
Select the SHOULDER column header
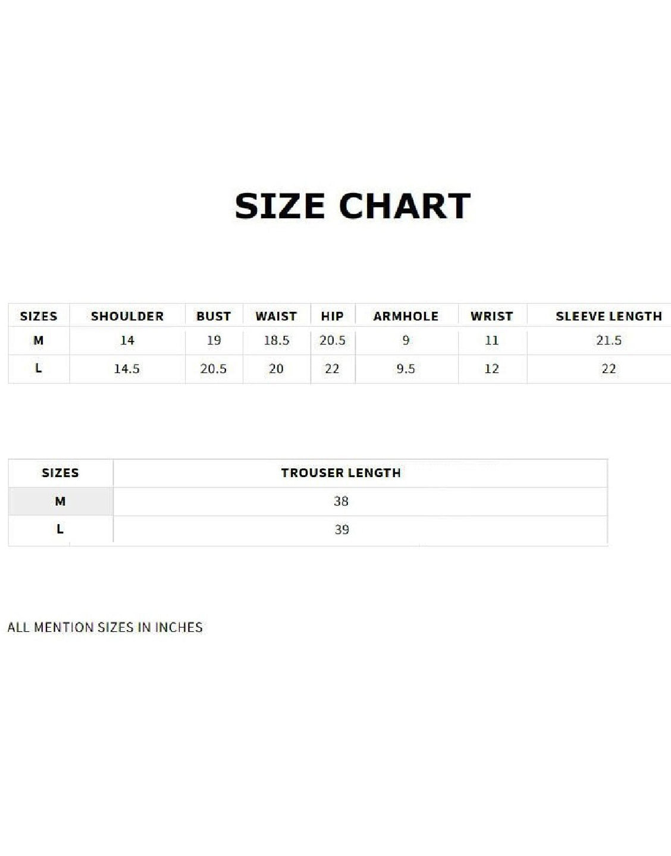[127, 316]
